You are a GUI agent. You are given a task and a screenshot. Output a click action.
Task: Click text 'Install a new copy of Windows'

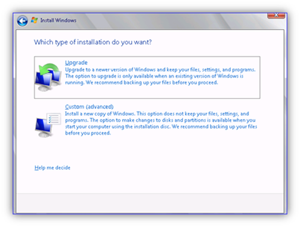(100, 113)
